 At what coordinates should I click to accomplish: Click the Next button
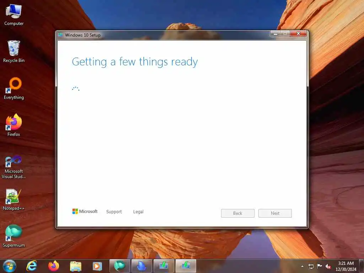pyautogui.click(x=275, y=213)
